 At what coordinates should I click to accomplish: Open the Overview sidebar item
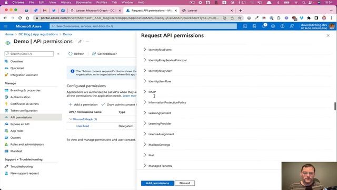16,61
